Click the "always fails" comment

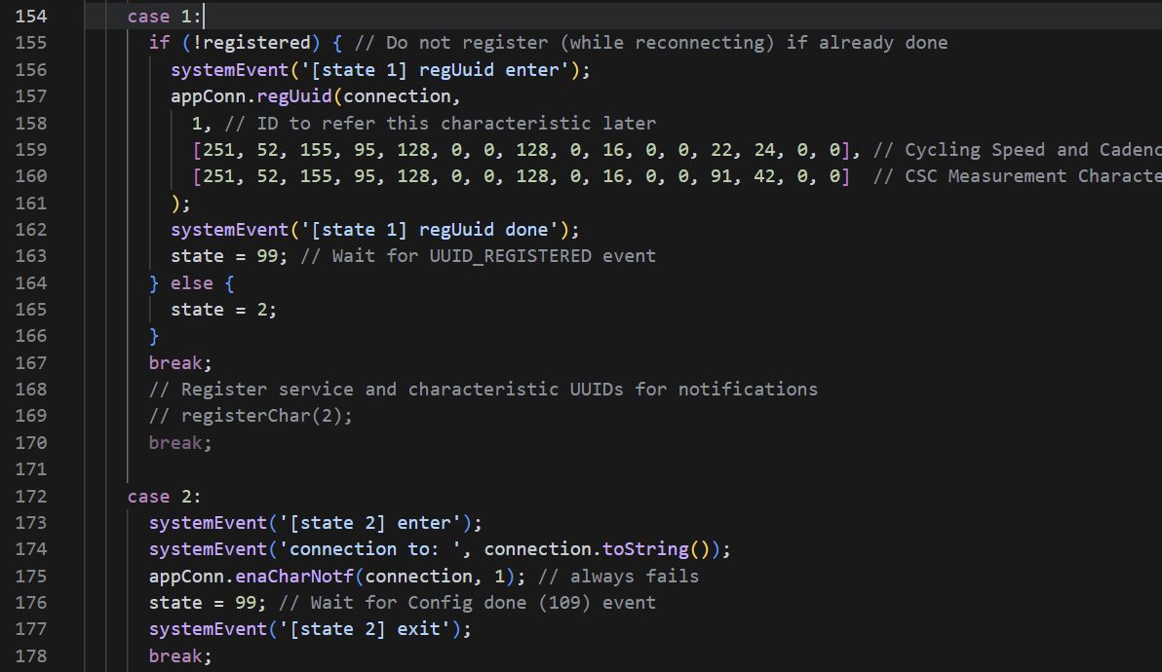pyautogui.click(x=634, y=576)
